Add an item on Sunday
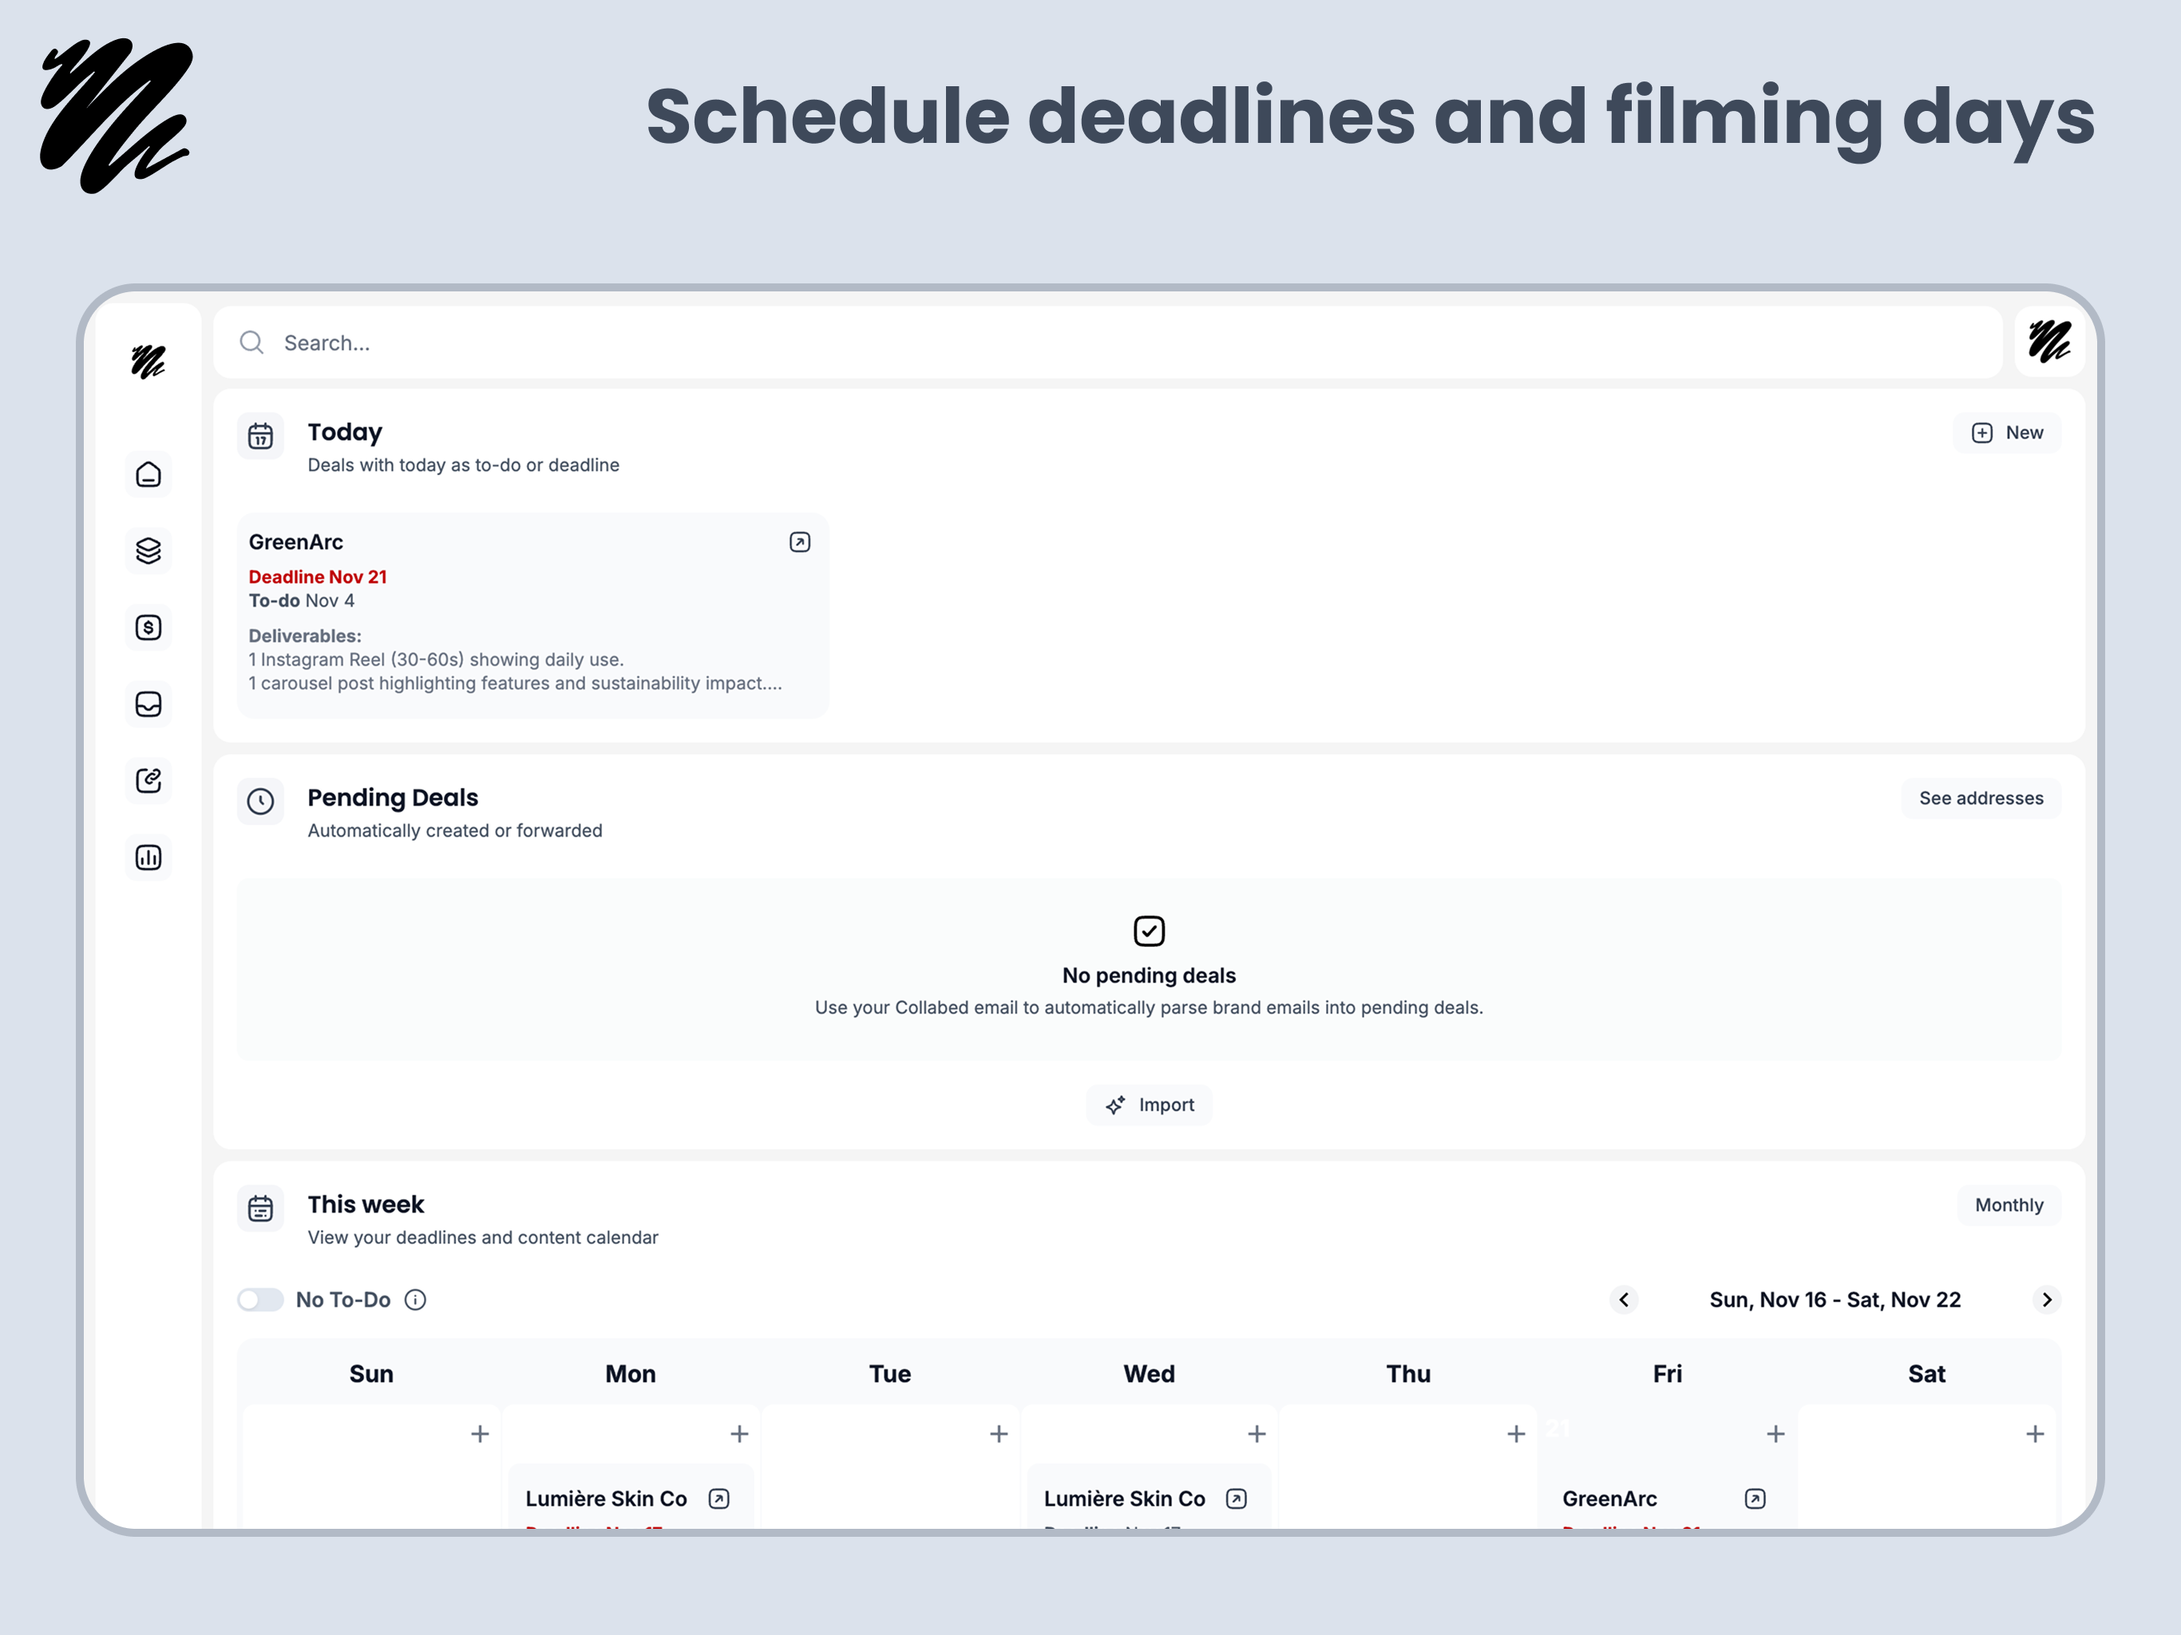 tap(480, 1434)
